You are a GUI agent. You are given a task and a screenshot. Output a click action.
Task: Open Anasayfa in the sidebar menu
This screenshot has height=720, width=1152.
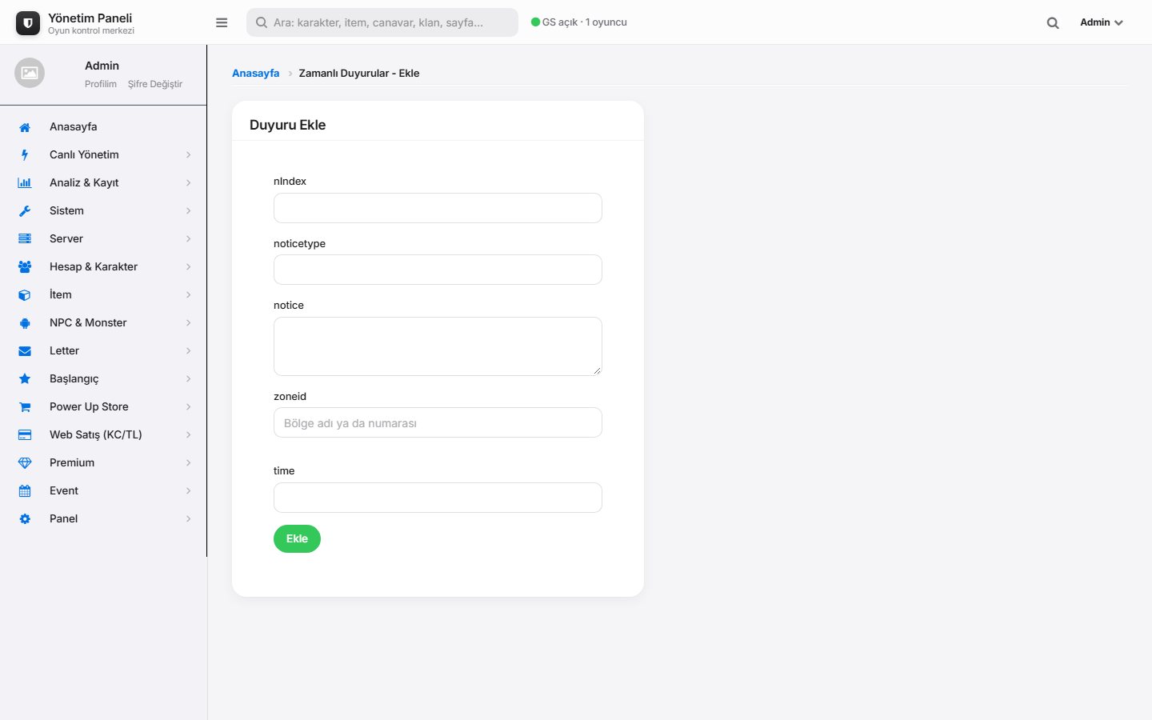pos(103,126)
